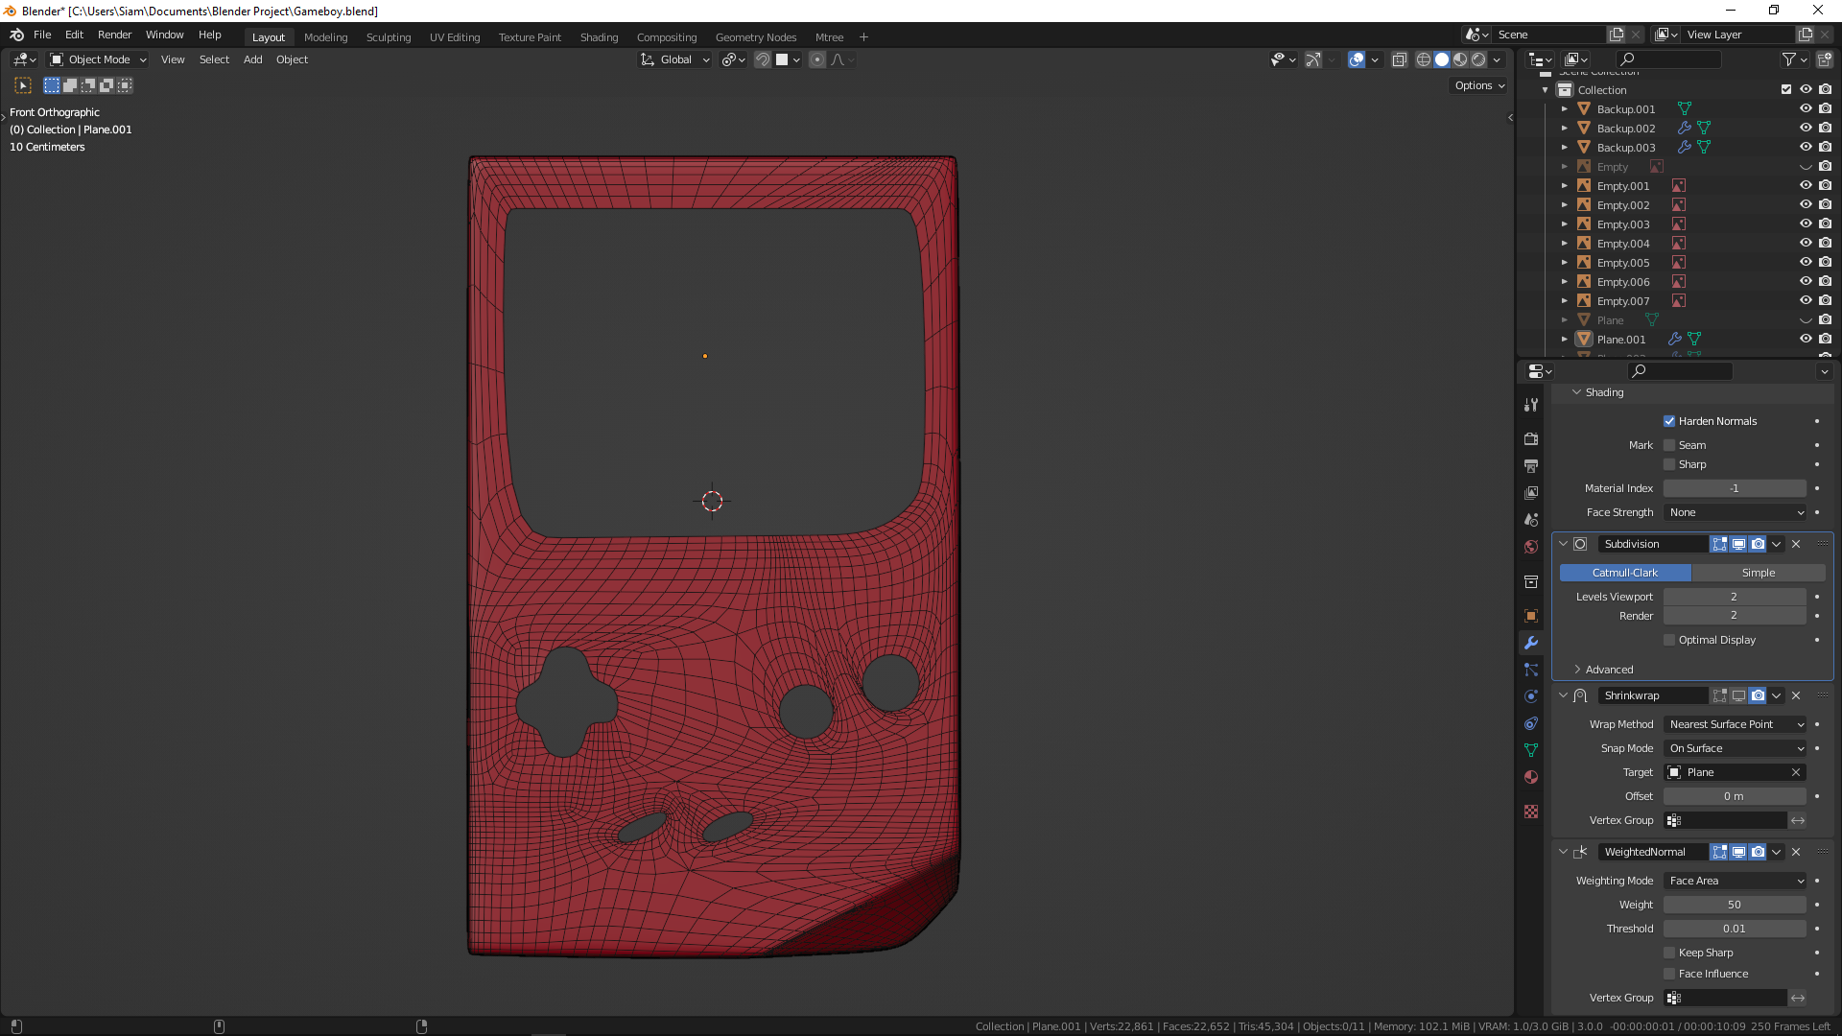
Task: Switch to rendered viewport shading
Action: coord(1478,59)
